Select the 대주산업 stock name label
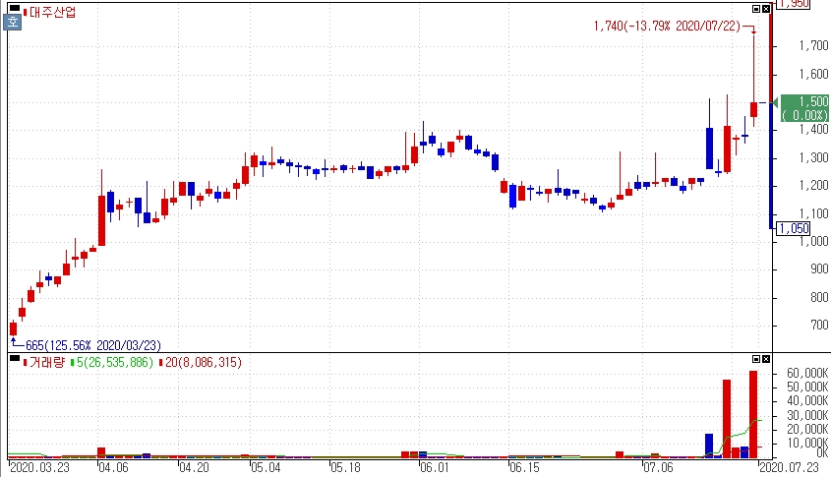 tap(52, 12)
